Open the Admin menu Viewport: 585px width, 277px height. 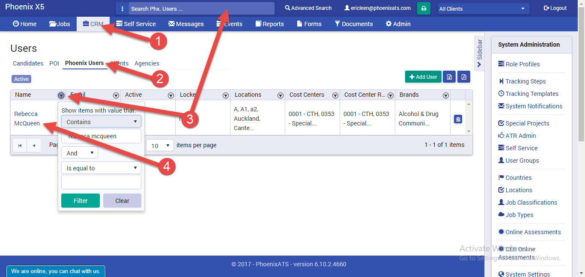(x=398, y=24)
